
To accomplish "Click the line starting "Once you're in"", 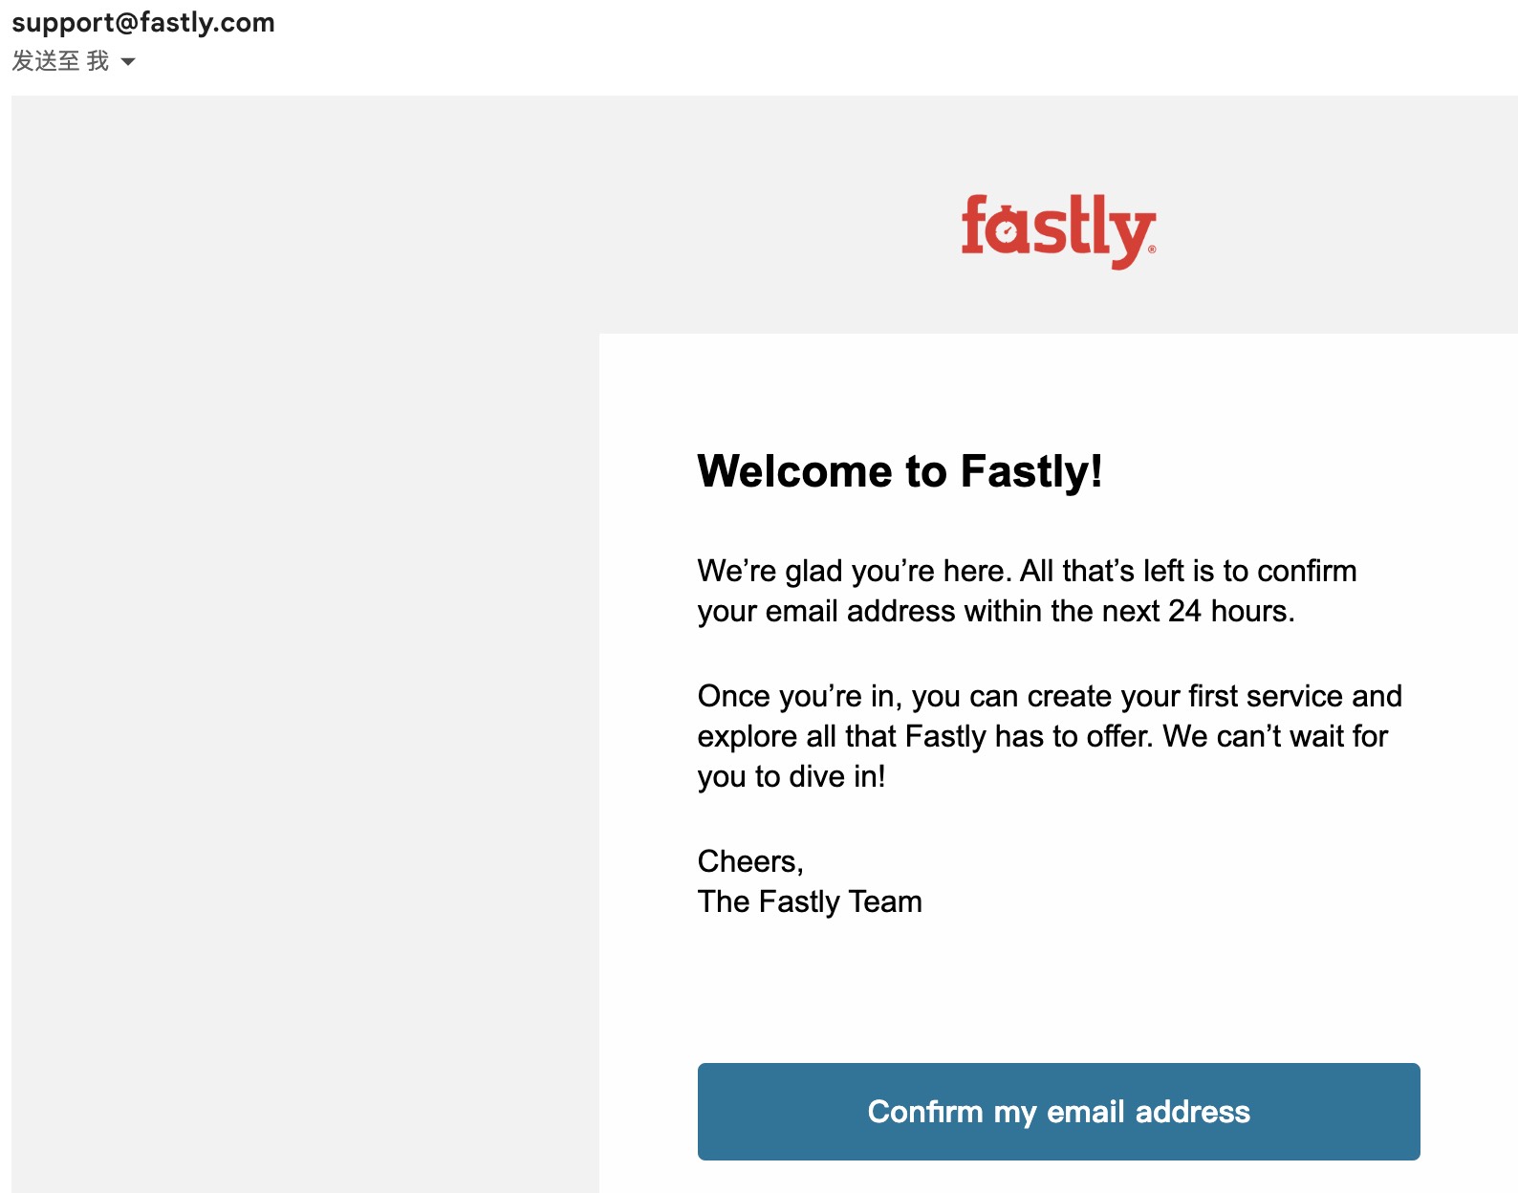I will (1049, 696).
